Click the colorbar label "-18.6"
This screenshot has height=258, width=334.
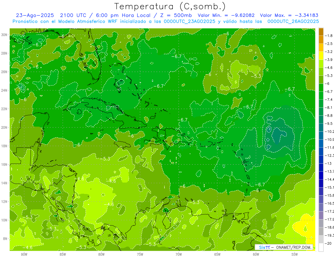point(330,227)
